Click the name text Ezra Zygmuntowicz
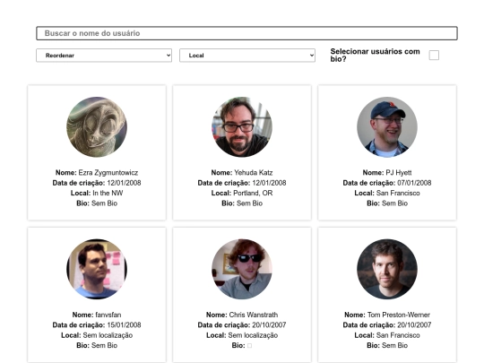 [108, 173]
